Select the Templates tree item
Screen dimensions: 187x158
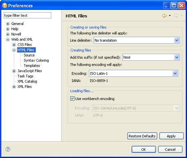32,66
